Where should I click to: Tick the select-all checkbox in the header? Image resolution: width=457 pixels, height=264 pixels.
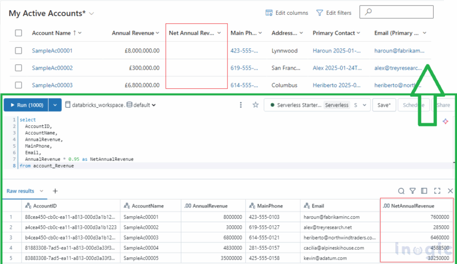point(18,33)
